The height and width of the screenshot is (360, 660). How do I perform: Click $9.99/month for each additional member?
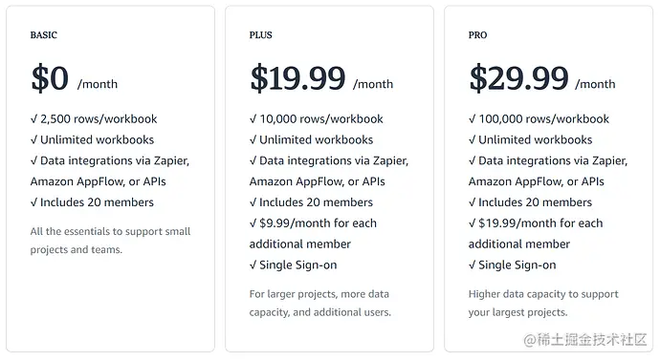click(313, 234)
